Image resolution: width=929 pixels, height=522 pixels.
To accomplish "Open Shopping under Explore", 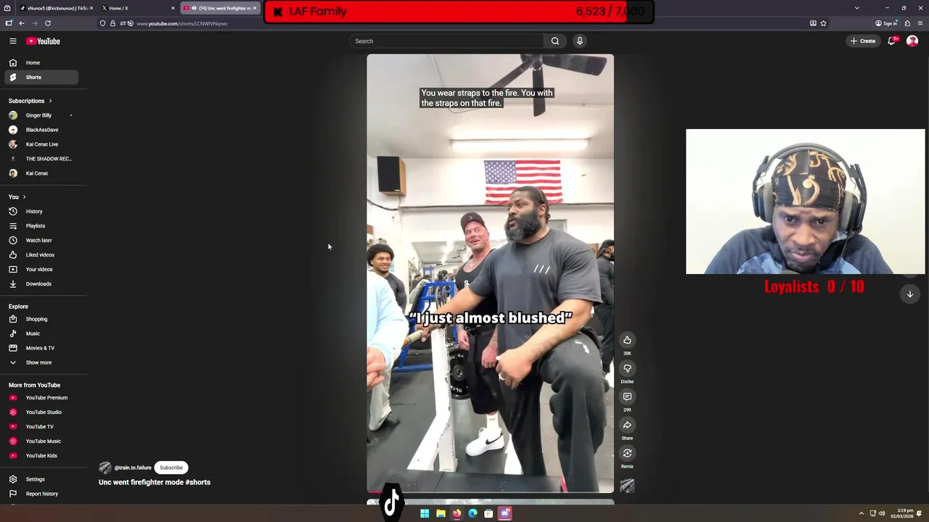I will point(41,319).
